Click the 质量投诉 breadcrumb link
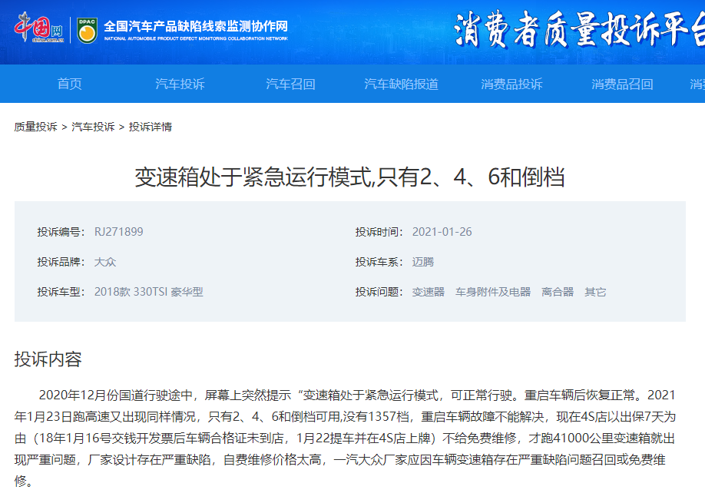Viewport: 705px width, 493px height. pos(35,127)
